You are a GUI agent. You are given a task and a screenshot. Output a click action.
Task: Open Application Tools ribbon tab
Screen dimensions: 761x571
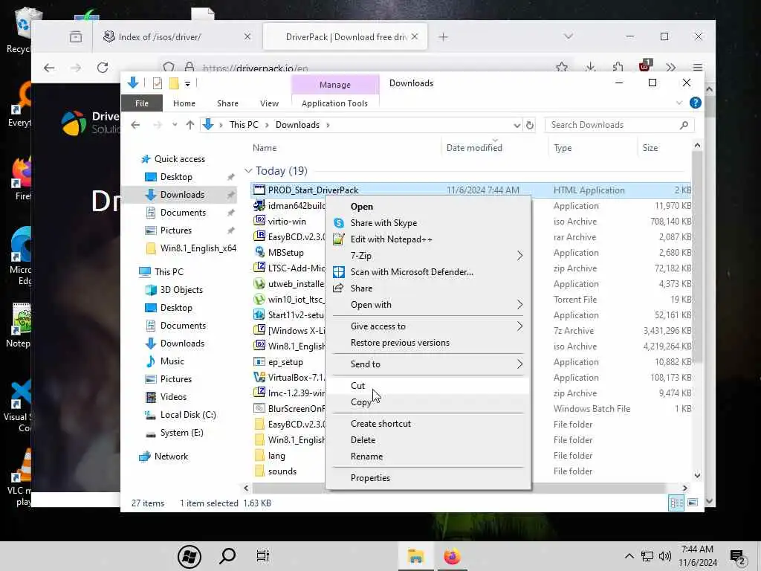pos(335,103)
